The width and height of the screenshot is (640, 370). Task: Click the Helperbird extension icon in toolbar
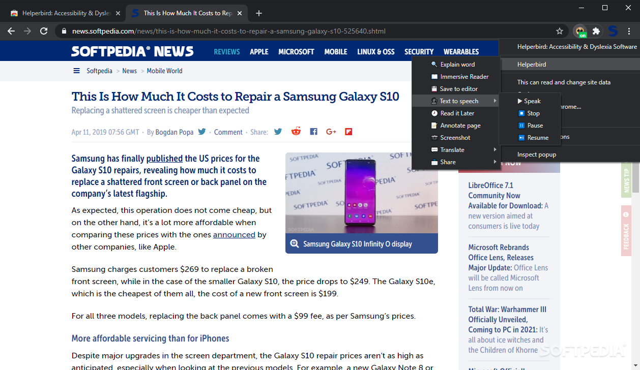(580, 32)
